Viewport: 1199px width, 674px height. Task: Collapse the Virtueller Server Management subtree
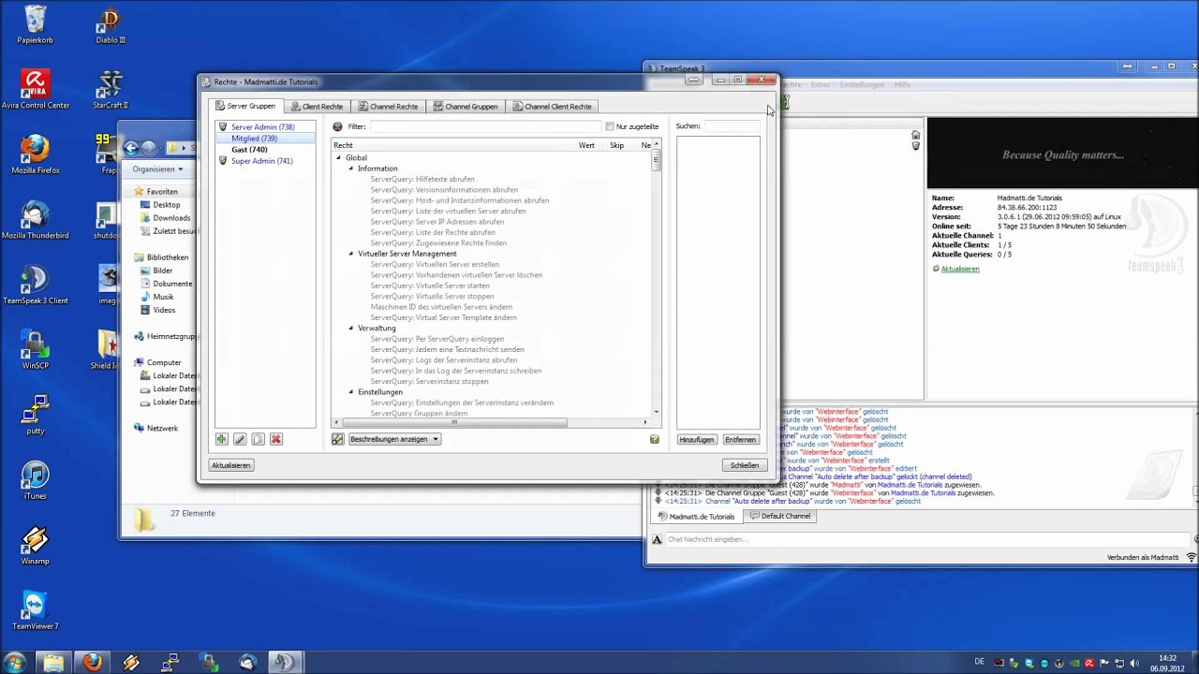(x=351, y=254)
